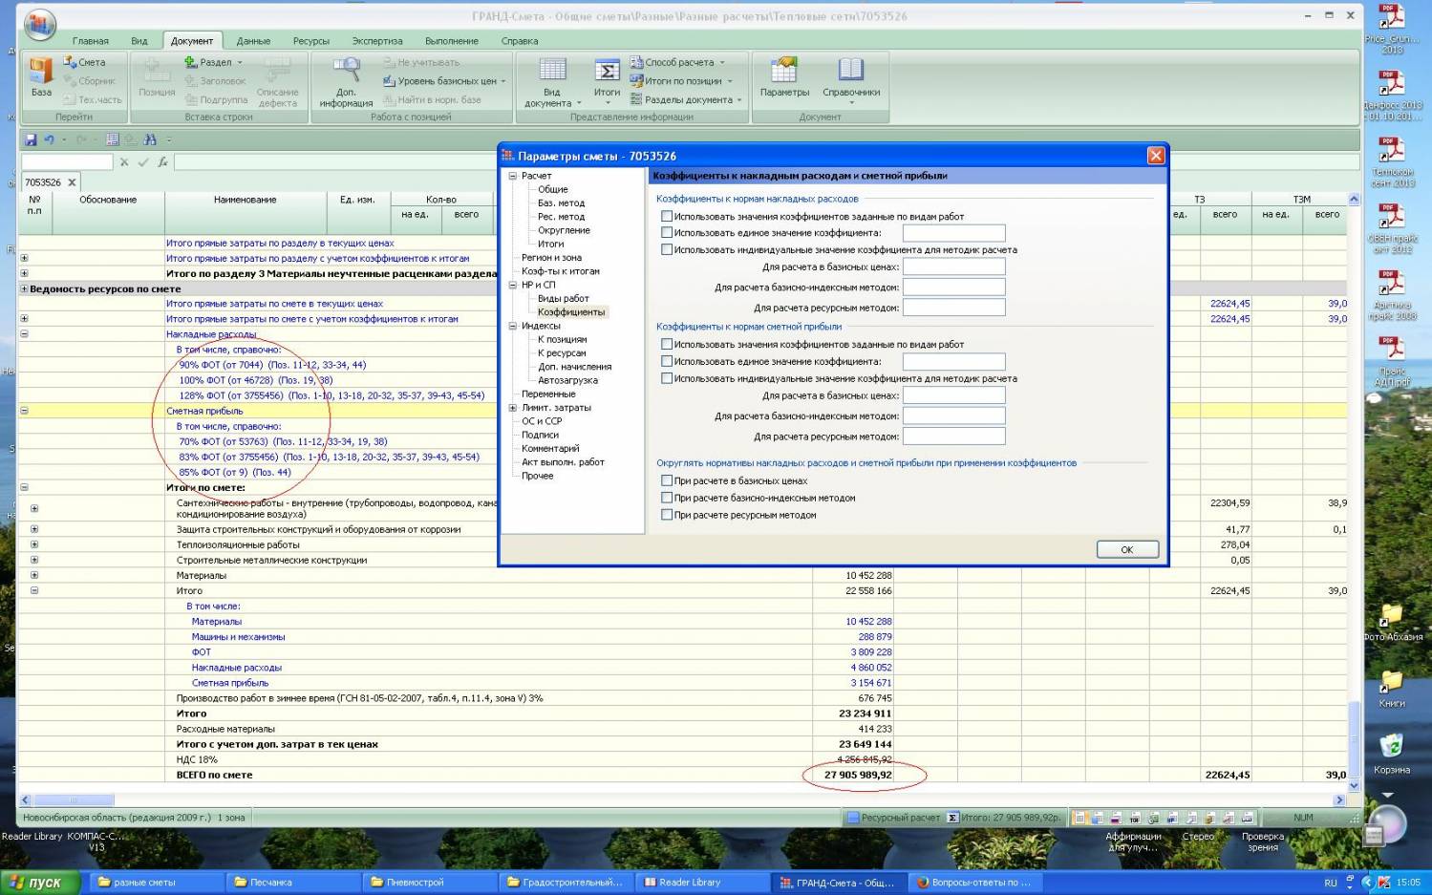1432x895 pixels.
Task: Collapse the Расчет tree node
Action: tap(513, 176)
